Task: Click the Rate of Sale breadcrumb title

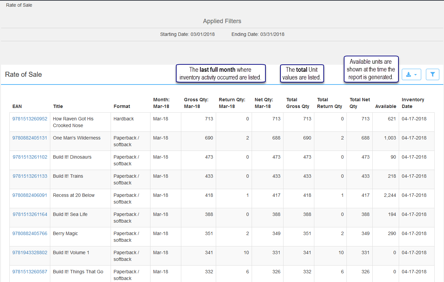Action: tap(19, 5)
